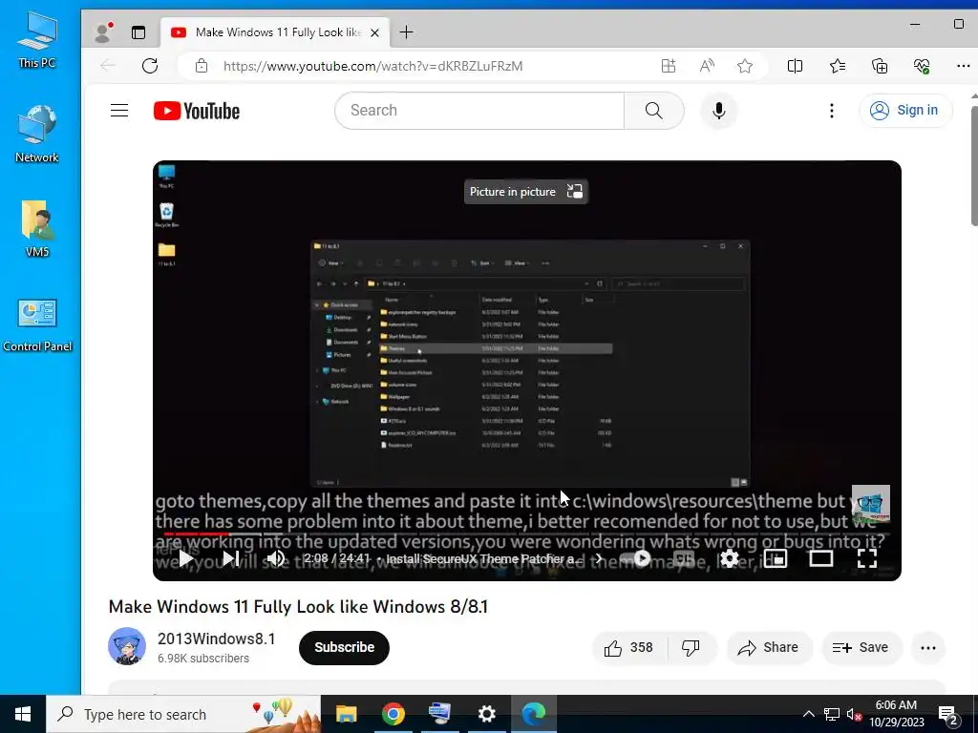
Task: Open the taskbar computer monitor app
Action: coord(439,714)
